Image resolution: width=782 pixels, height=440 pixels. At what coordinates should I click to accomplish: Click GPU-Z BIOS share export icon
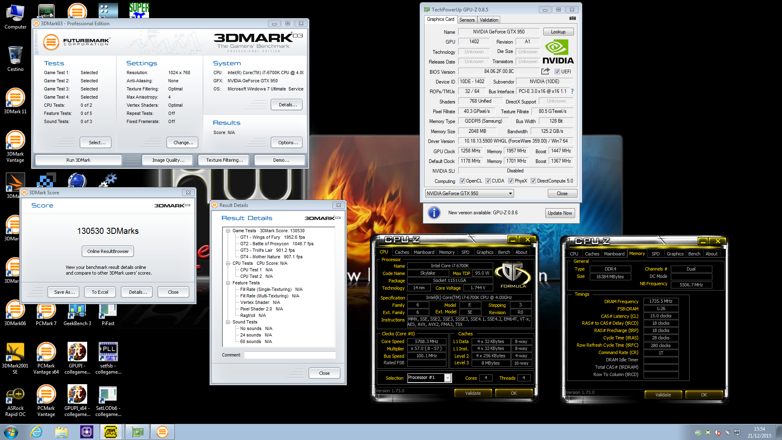click(x=545, y=71)
